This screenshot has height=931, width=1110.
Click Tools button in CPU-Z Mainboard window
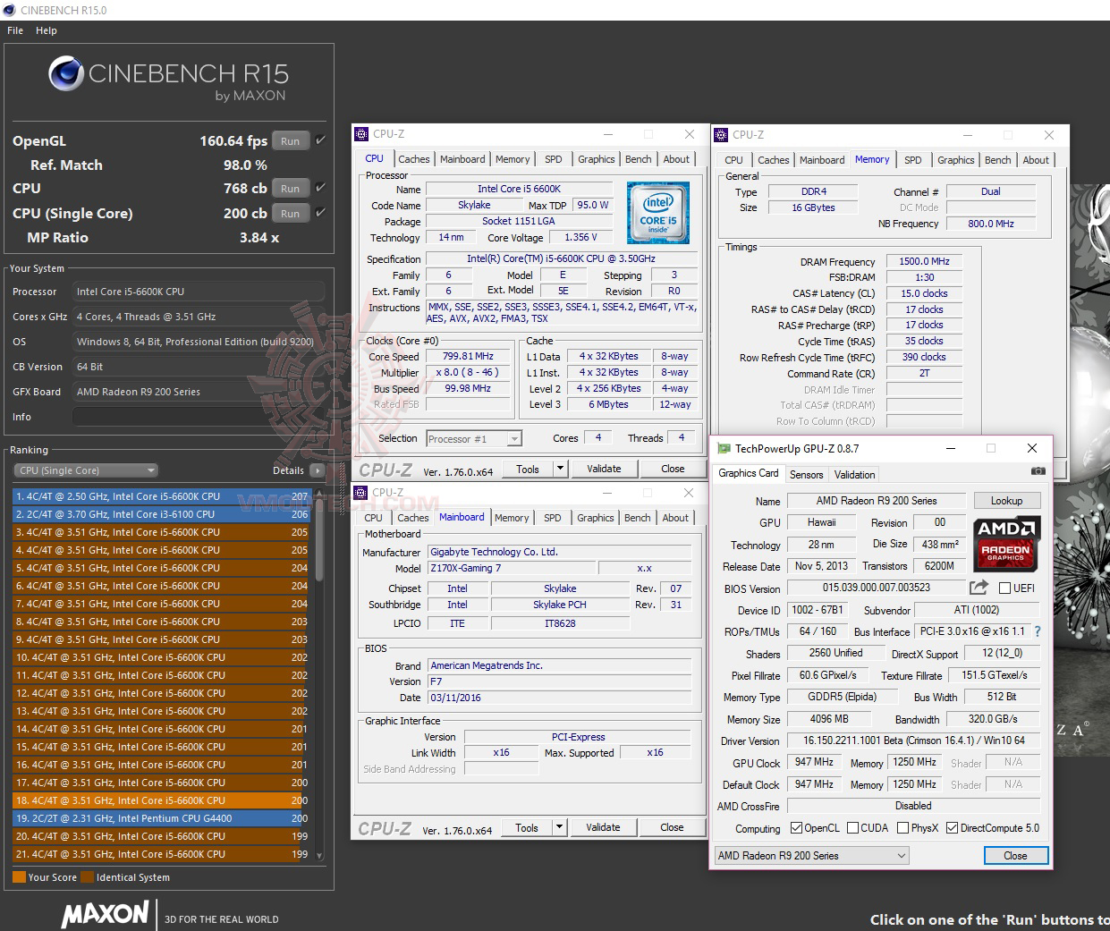527,827
